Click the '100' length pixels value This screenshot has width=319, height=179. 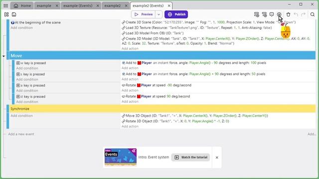tap(254, 63)
